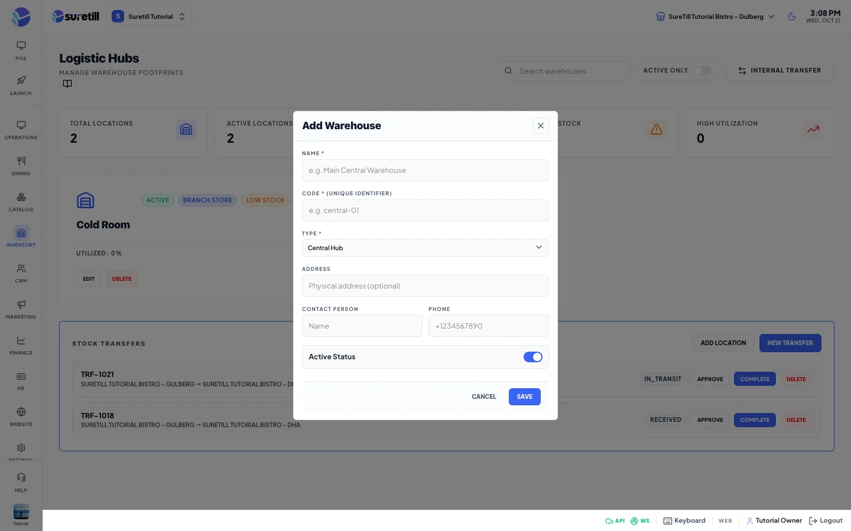
Task: Open the guide book icon under Logistic Hubs
Action: click(67, 84)
